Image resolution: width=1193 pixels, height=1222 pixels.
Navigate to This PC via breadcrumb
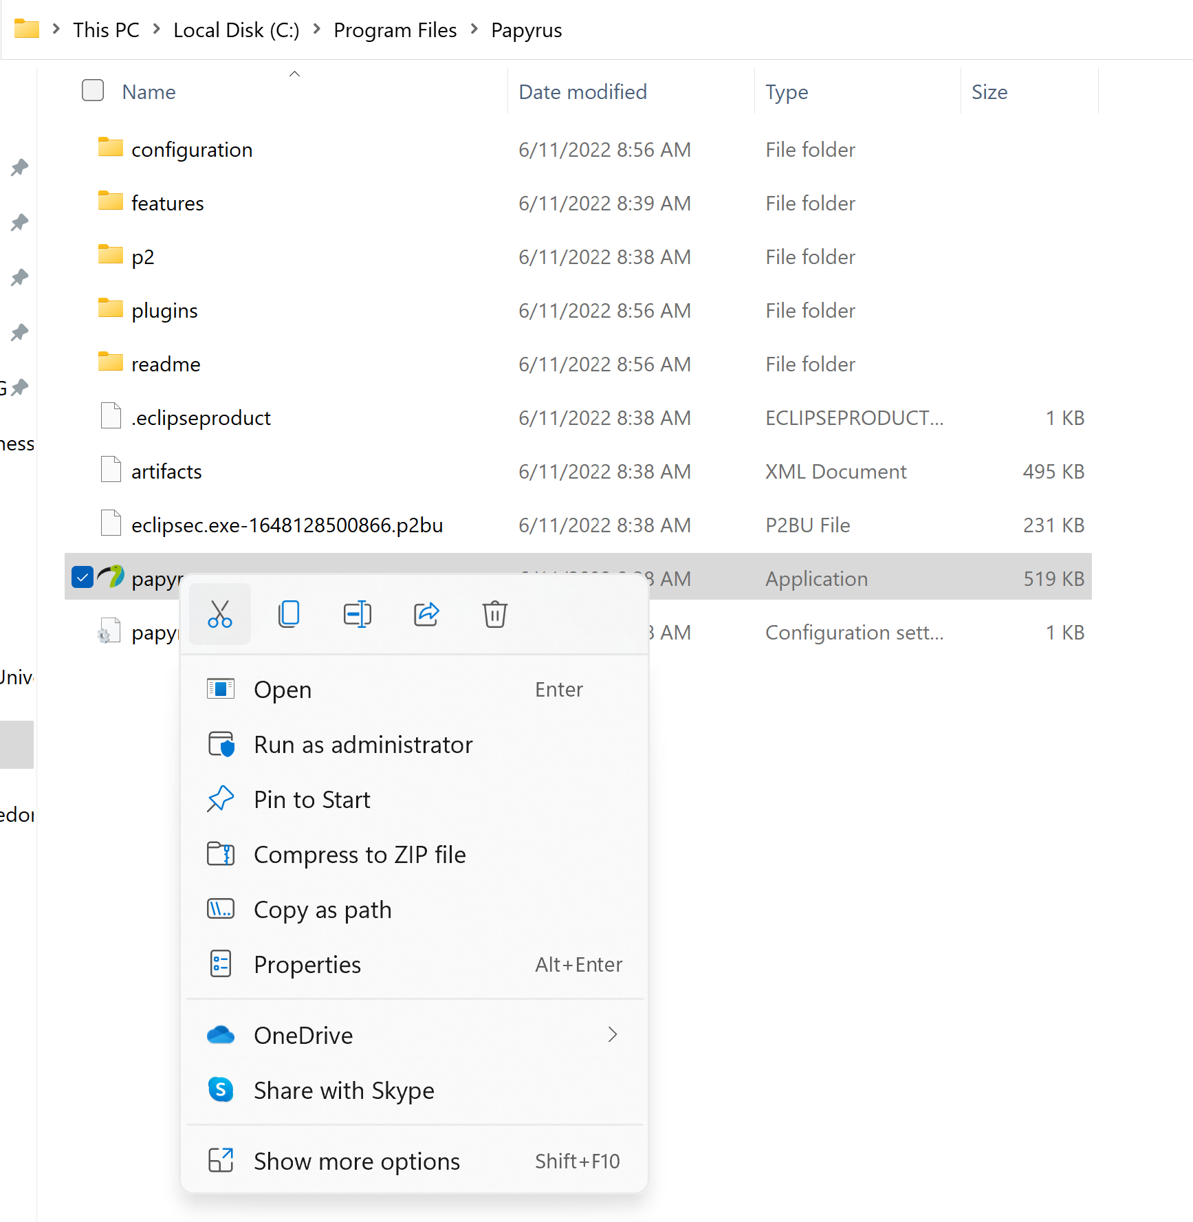106,30
